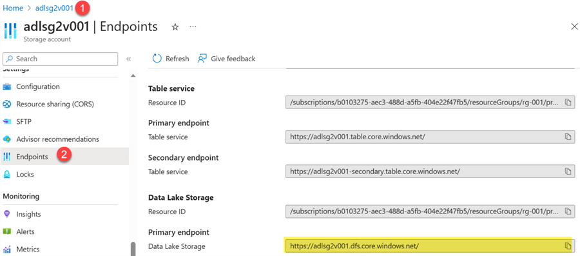Click the sidebar scrollbar thumb
580x256 pixels.
pos(133,249)
